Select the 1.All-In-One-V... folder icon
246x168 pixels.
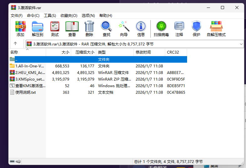tap(12, 66)
